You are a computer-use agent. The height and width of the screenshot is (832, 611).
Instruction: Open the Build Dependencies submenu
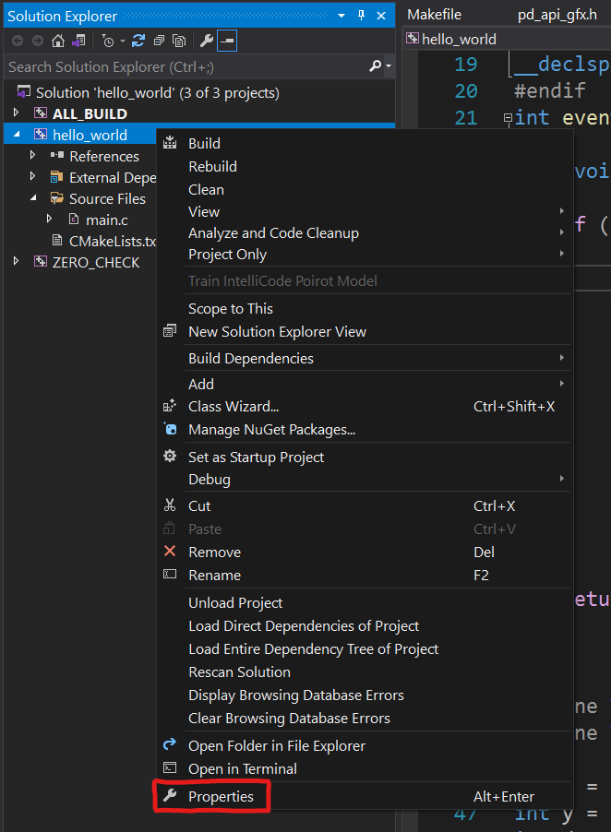coord(365,358)
